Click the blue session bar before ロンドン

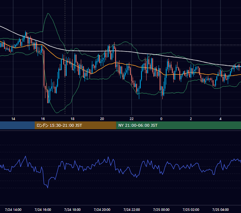(x=17, y=125)
